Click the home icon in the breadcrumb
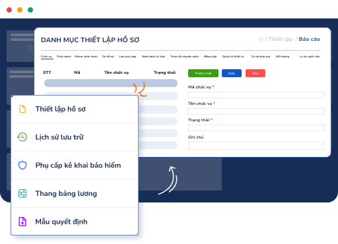The width and height of the screenshot is (338, 244). [261, 40]
